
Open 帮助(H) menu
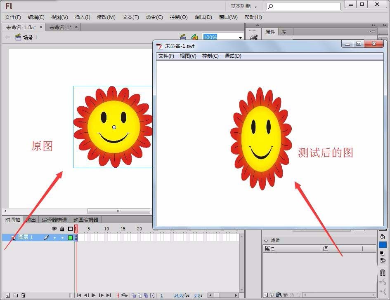253,17
